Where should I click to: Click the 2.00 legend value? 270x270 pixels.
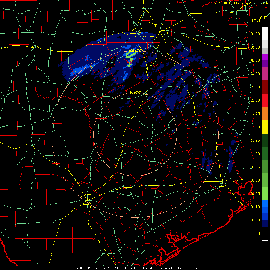click(x=255, y=100)
